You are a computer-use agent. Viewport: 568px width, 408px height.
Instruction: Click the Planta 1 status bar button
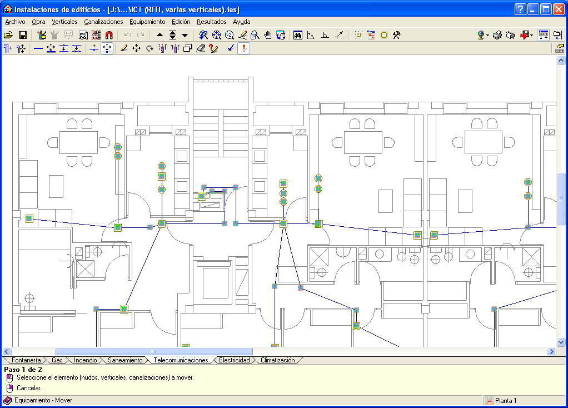point(505,400)
